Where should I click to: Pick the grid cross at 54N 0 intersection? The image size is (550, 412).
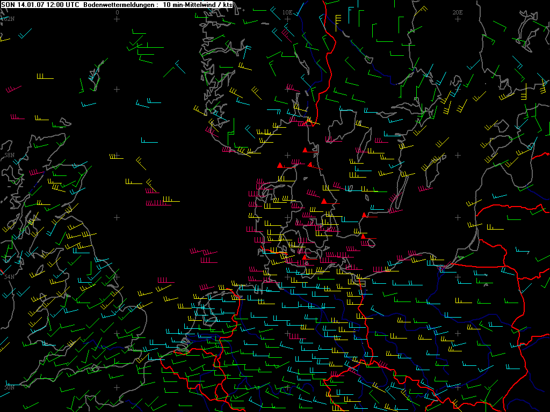coord(117,277)
